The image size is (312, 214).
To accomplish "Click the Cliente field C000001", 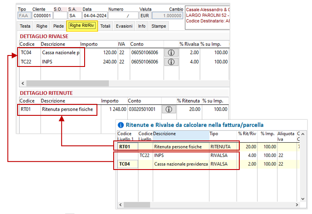I will point(42,15).
